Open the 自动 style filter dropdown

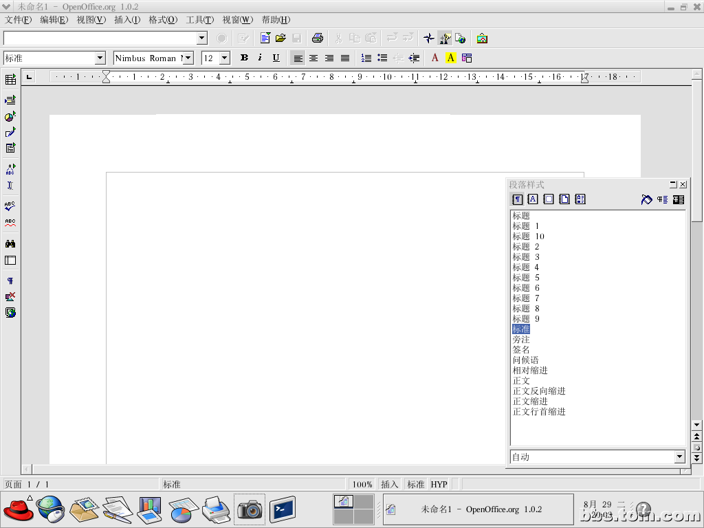click(x=679, y=456)
